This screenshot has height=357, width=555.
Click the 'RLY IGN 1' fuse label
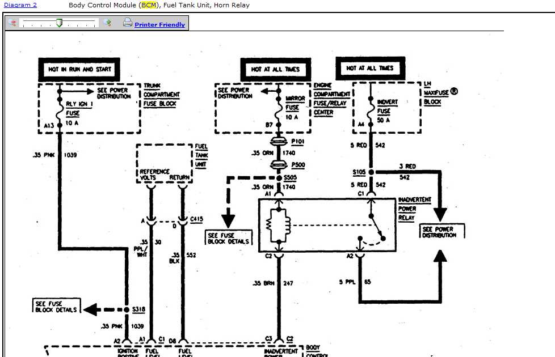(79, 104)
